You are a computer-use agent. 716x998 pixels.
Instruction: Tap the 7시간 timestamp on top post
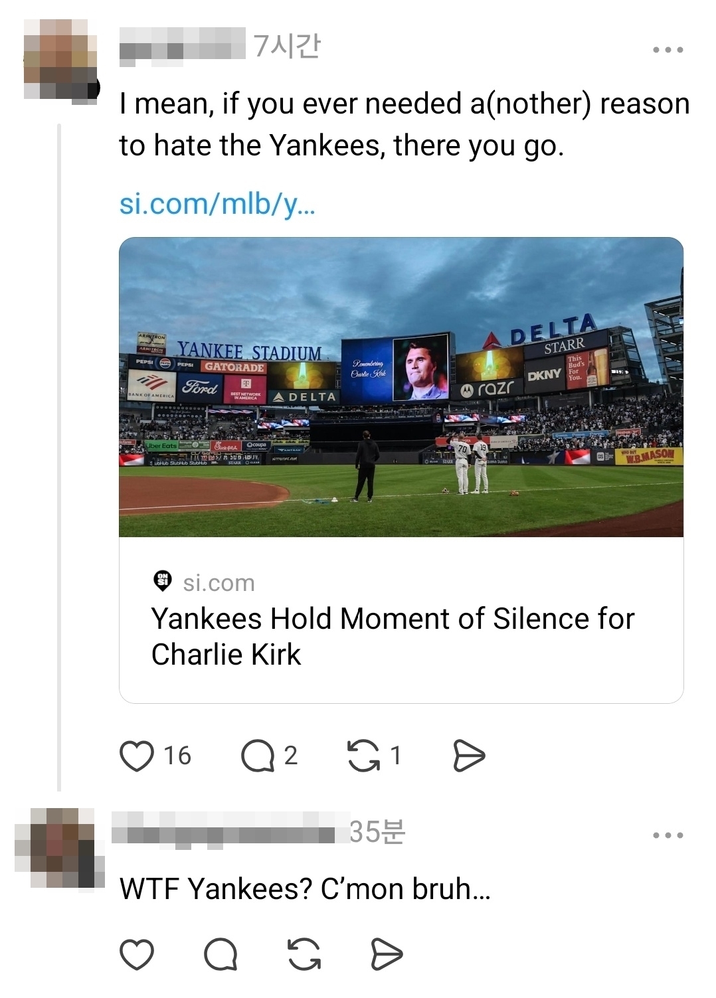click(x=287, y=46)
